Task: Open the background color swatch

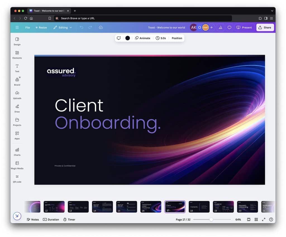Action: click(x=127, y=38)
